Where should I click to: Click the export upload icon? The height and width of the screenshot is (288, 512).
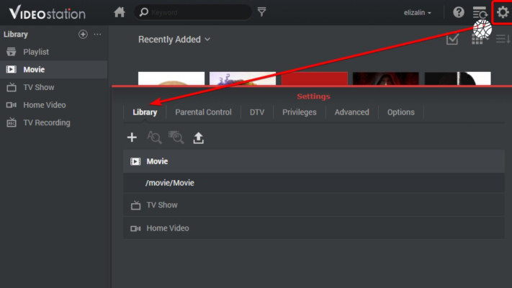tap(198, 138)
